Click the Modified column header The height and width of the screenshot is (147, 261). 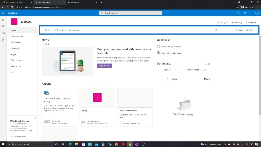click(x=207, y=79)
